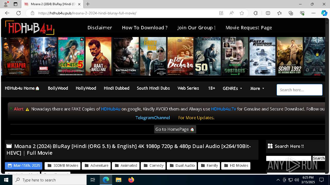The width and height of the screenshot is (330, 185).
Task: Select the 300MB Movies tag
Action: (x=63, y=165)
